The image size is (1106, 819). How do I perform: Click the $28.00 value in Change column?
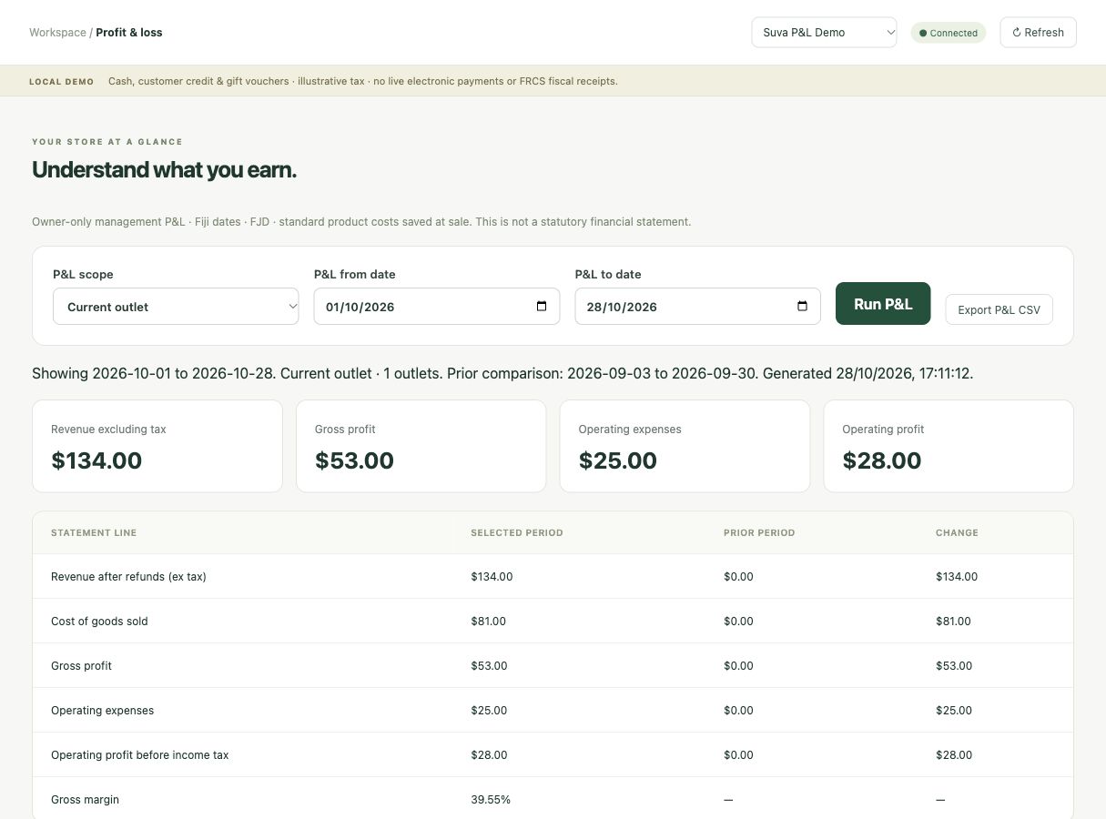[x=954, y=755]
